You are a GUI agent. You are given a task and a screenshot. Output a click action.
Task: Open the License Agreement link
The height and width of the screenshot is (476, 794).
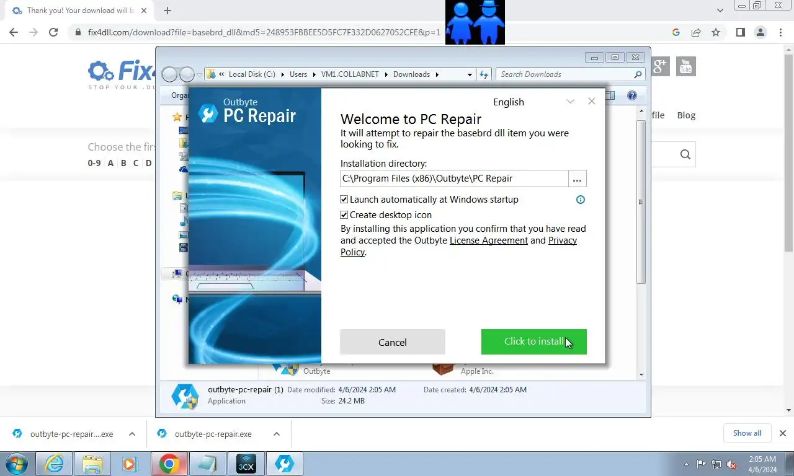489,240
